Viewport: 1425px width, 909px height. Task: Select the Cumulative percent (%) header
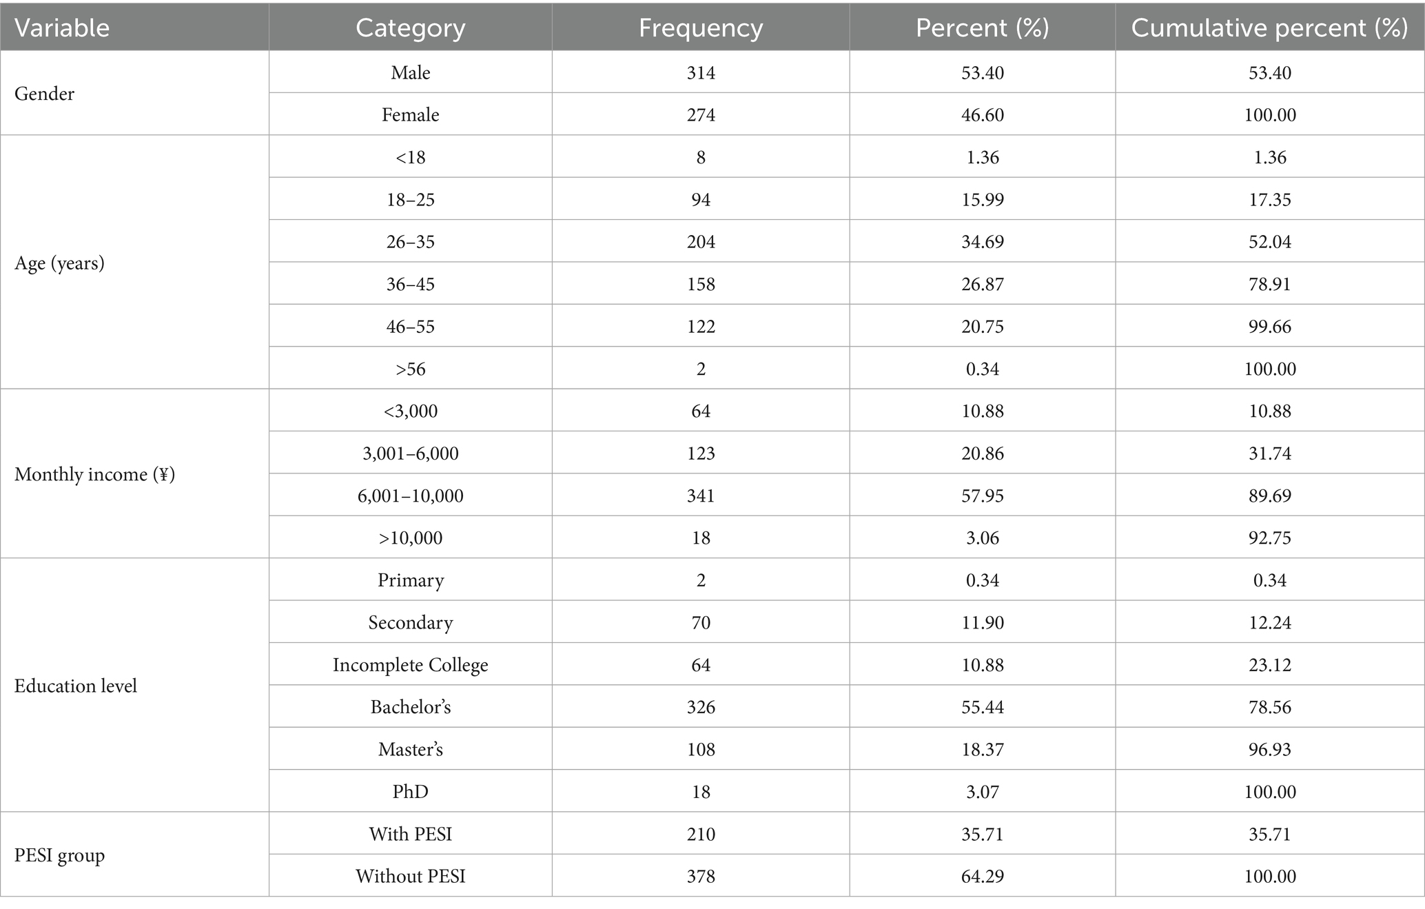(x=1269, y=28)
